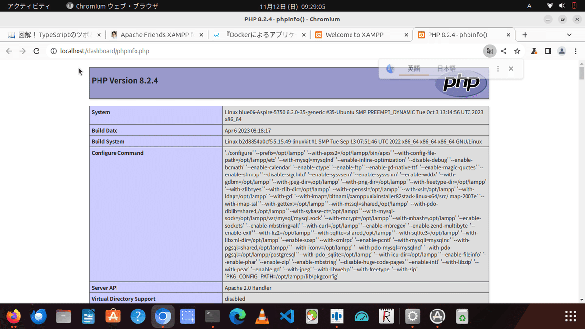Open the tab search chevron

click(568, 35)
